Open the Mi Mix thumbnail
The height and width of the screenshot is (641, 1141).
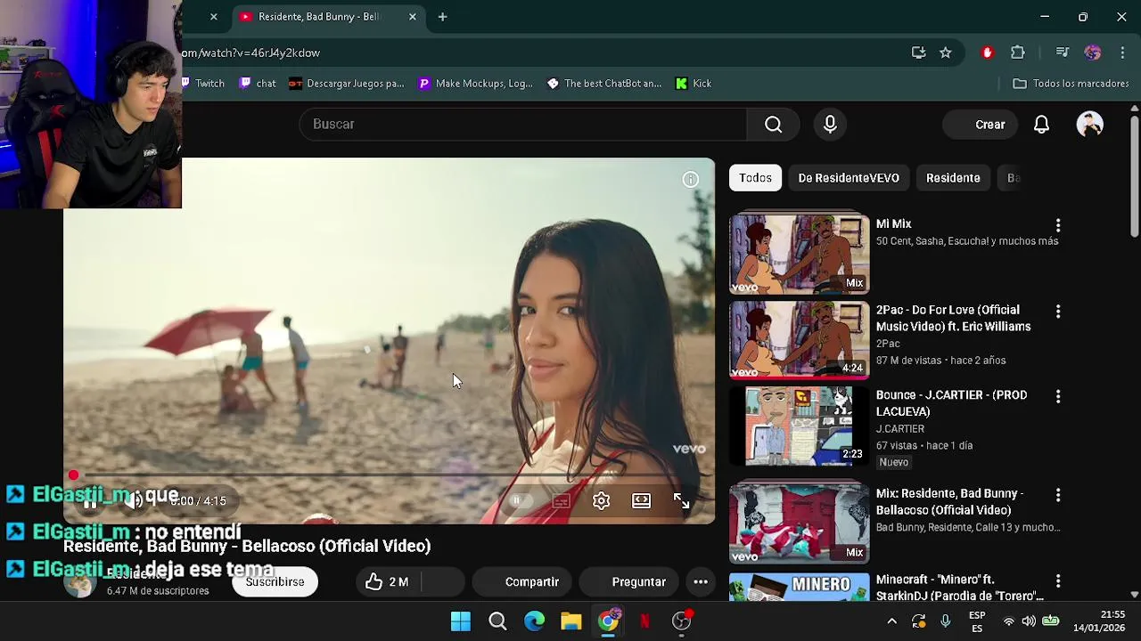(800, 254)
